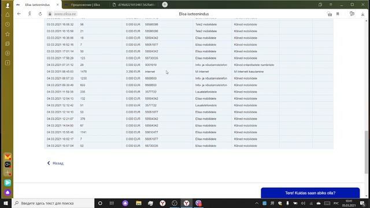370x208 pixels.
Task: Show hidden system tray icons
Action: pos(257,203)
